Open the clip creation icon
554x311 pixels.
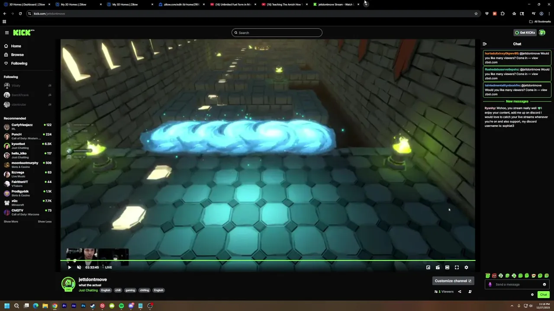[x=438, y=267]
